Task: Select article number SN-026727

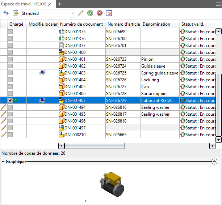Action: click(123, 87)
